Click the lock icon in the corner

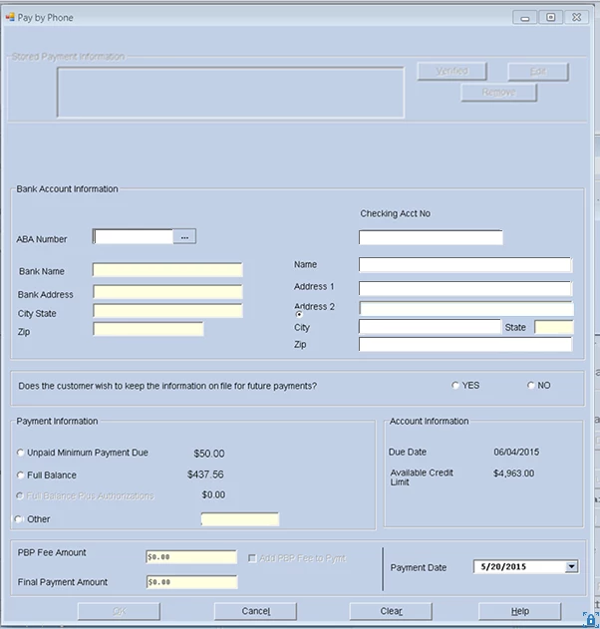590,620
